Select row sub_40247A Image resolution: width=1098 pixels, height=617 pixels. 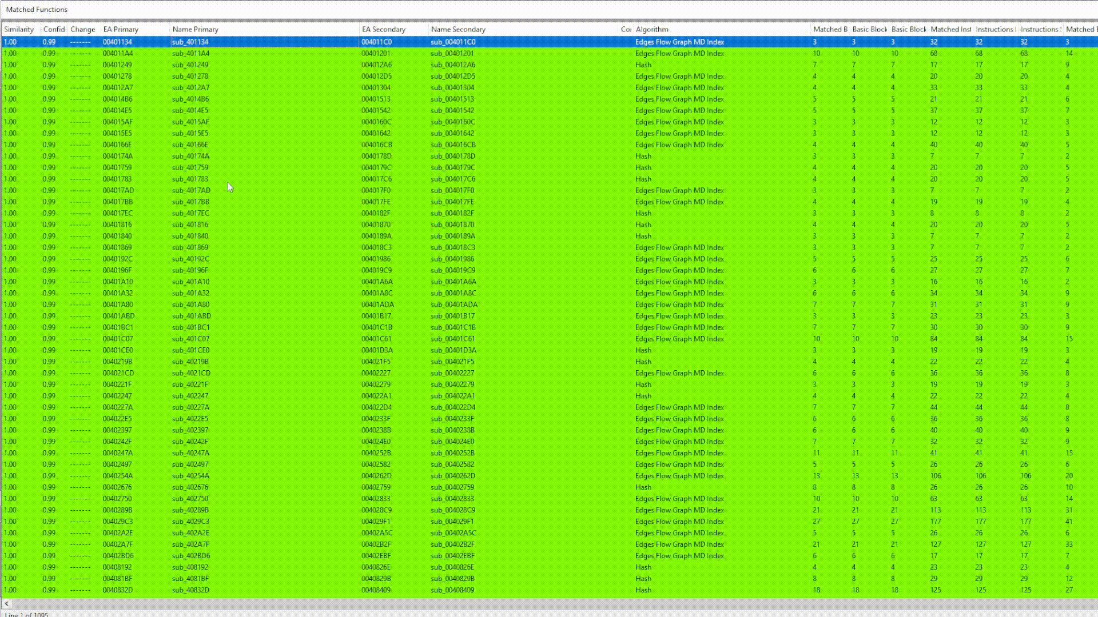tap(549, 453)
